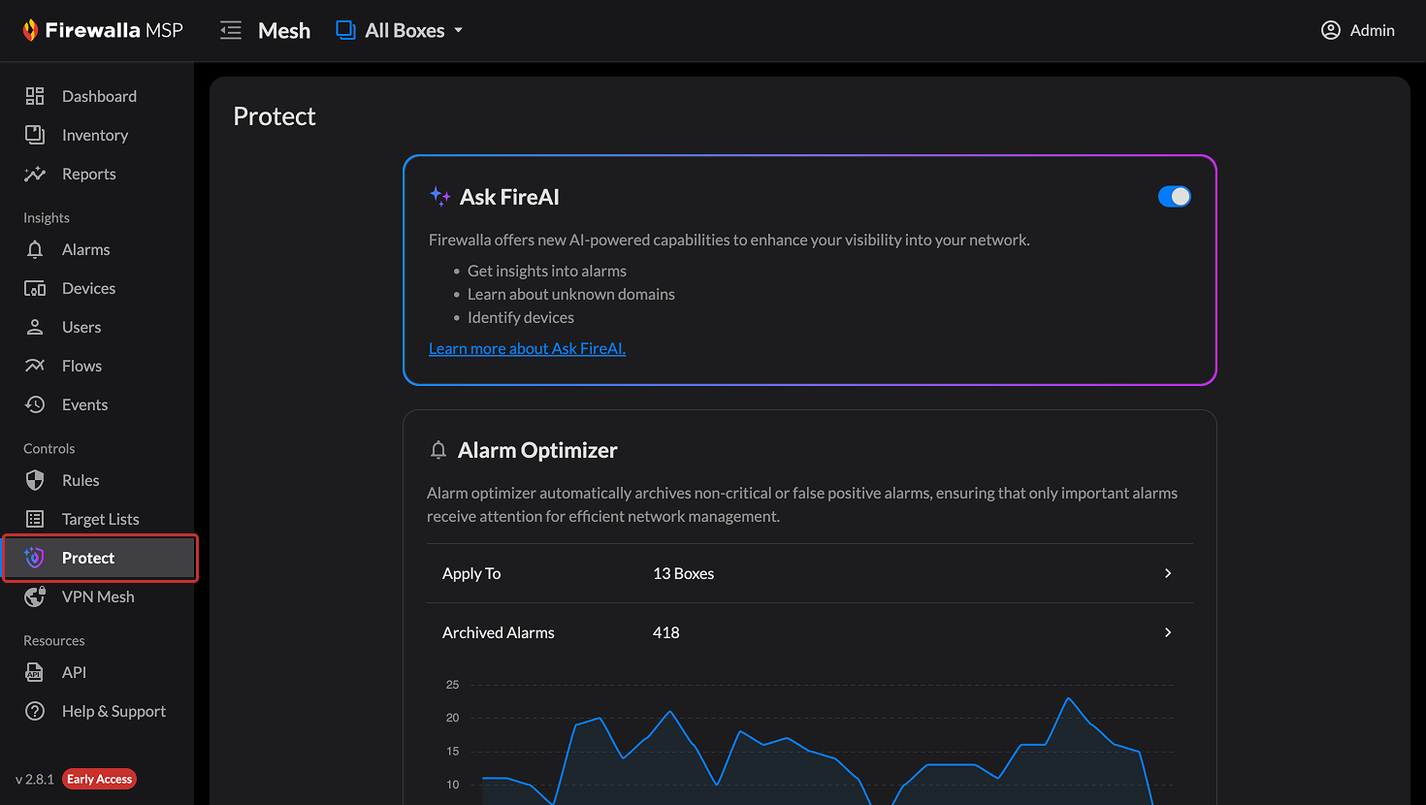Screen dimensions: 1426x805
Task: Click the Protect page heading
Action: (275, 116)
